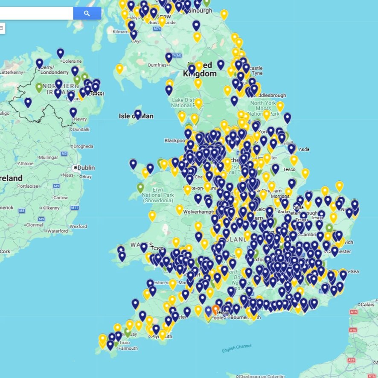This screenshot has width=378, height=378.
Task: Select the green pin beside Eryri National Park
Action: point(140,188)
